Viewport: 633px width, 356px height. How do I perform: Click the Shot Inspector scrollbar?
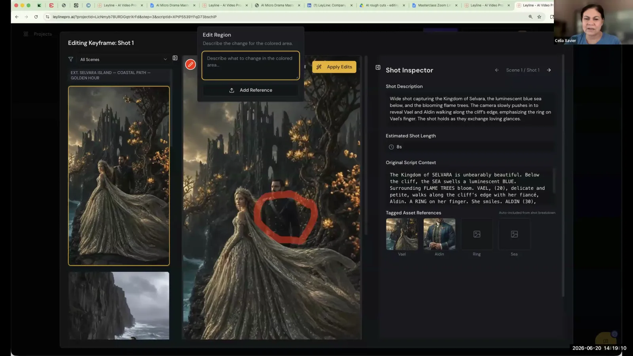[x=563, y=176]
